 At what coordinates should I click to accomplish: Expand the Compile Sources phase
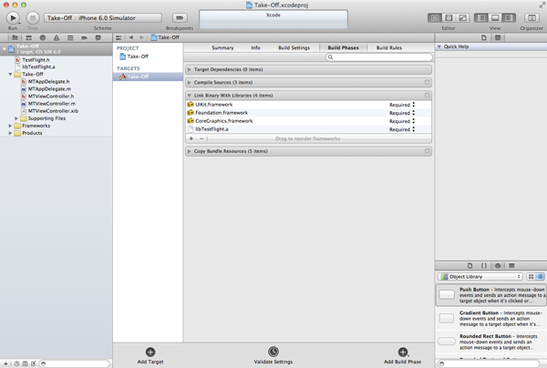pyautogui.click(x=190, y=83)
